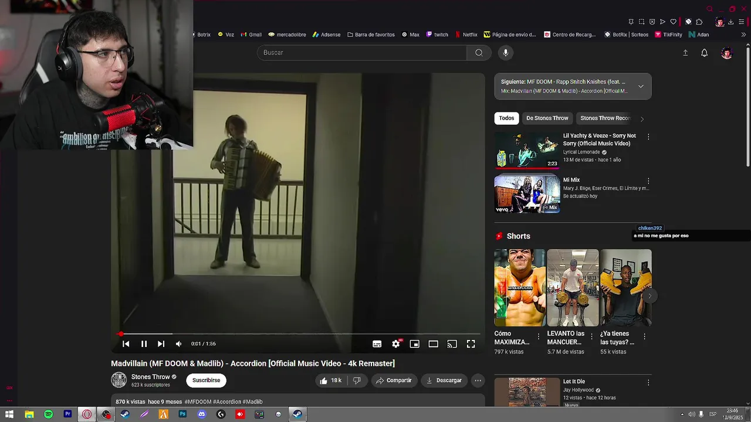
Task: Open Barra de favoritos folder
Action: (x=371, y=35)
